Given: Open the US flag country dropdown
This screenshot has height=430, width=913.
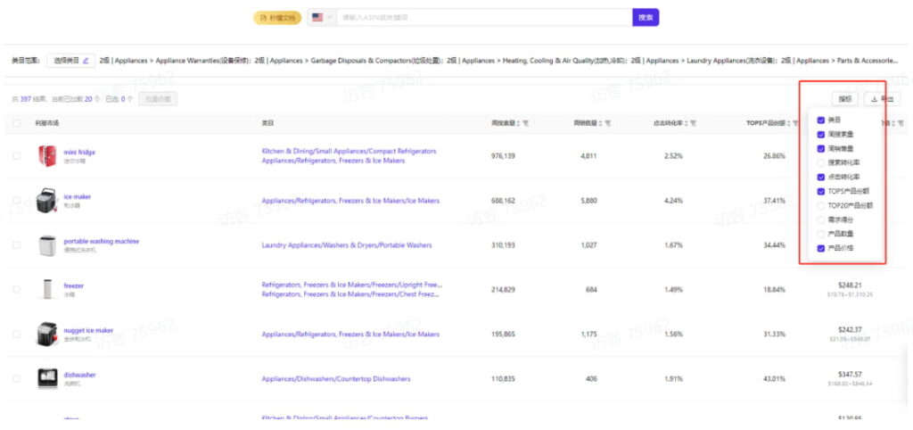Looking at the screenshot, I should 322,17.
